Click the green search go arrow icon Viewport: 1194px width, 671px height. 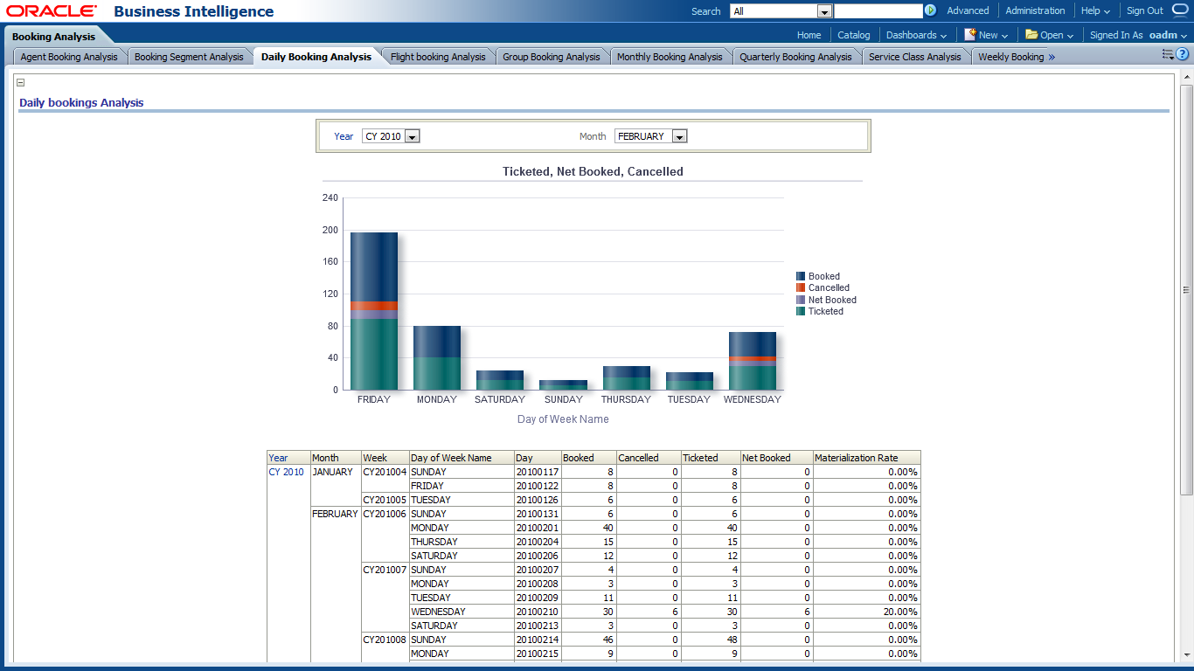930,10
